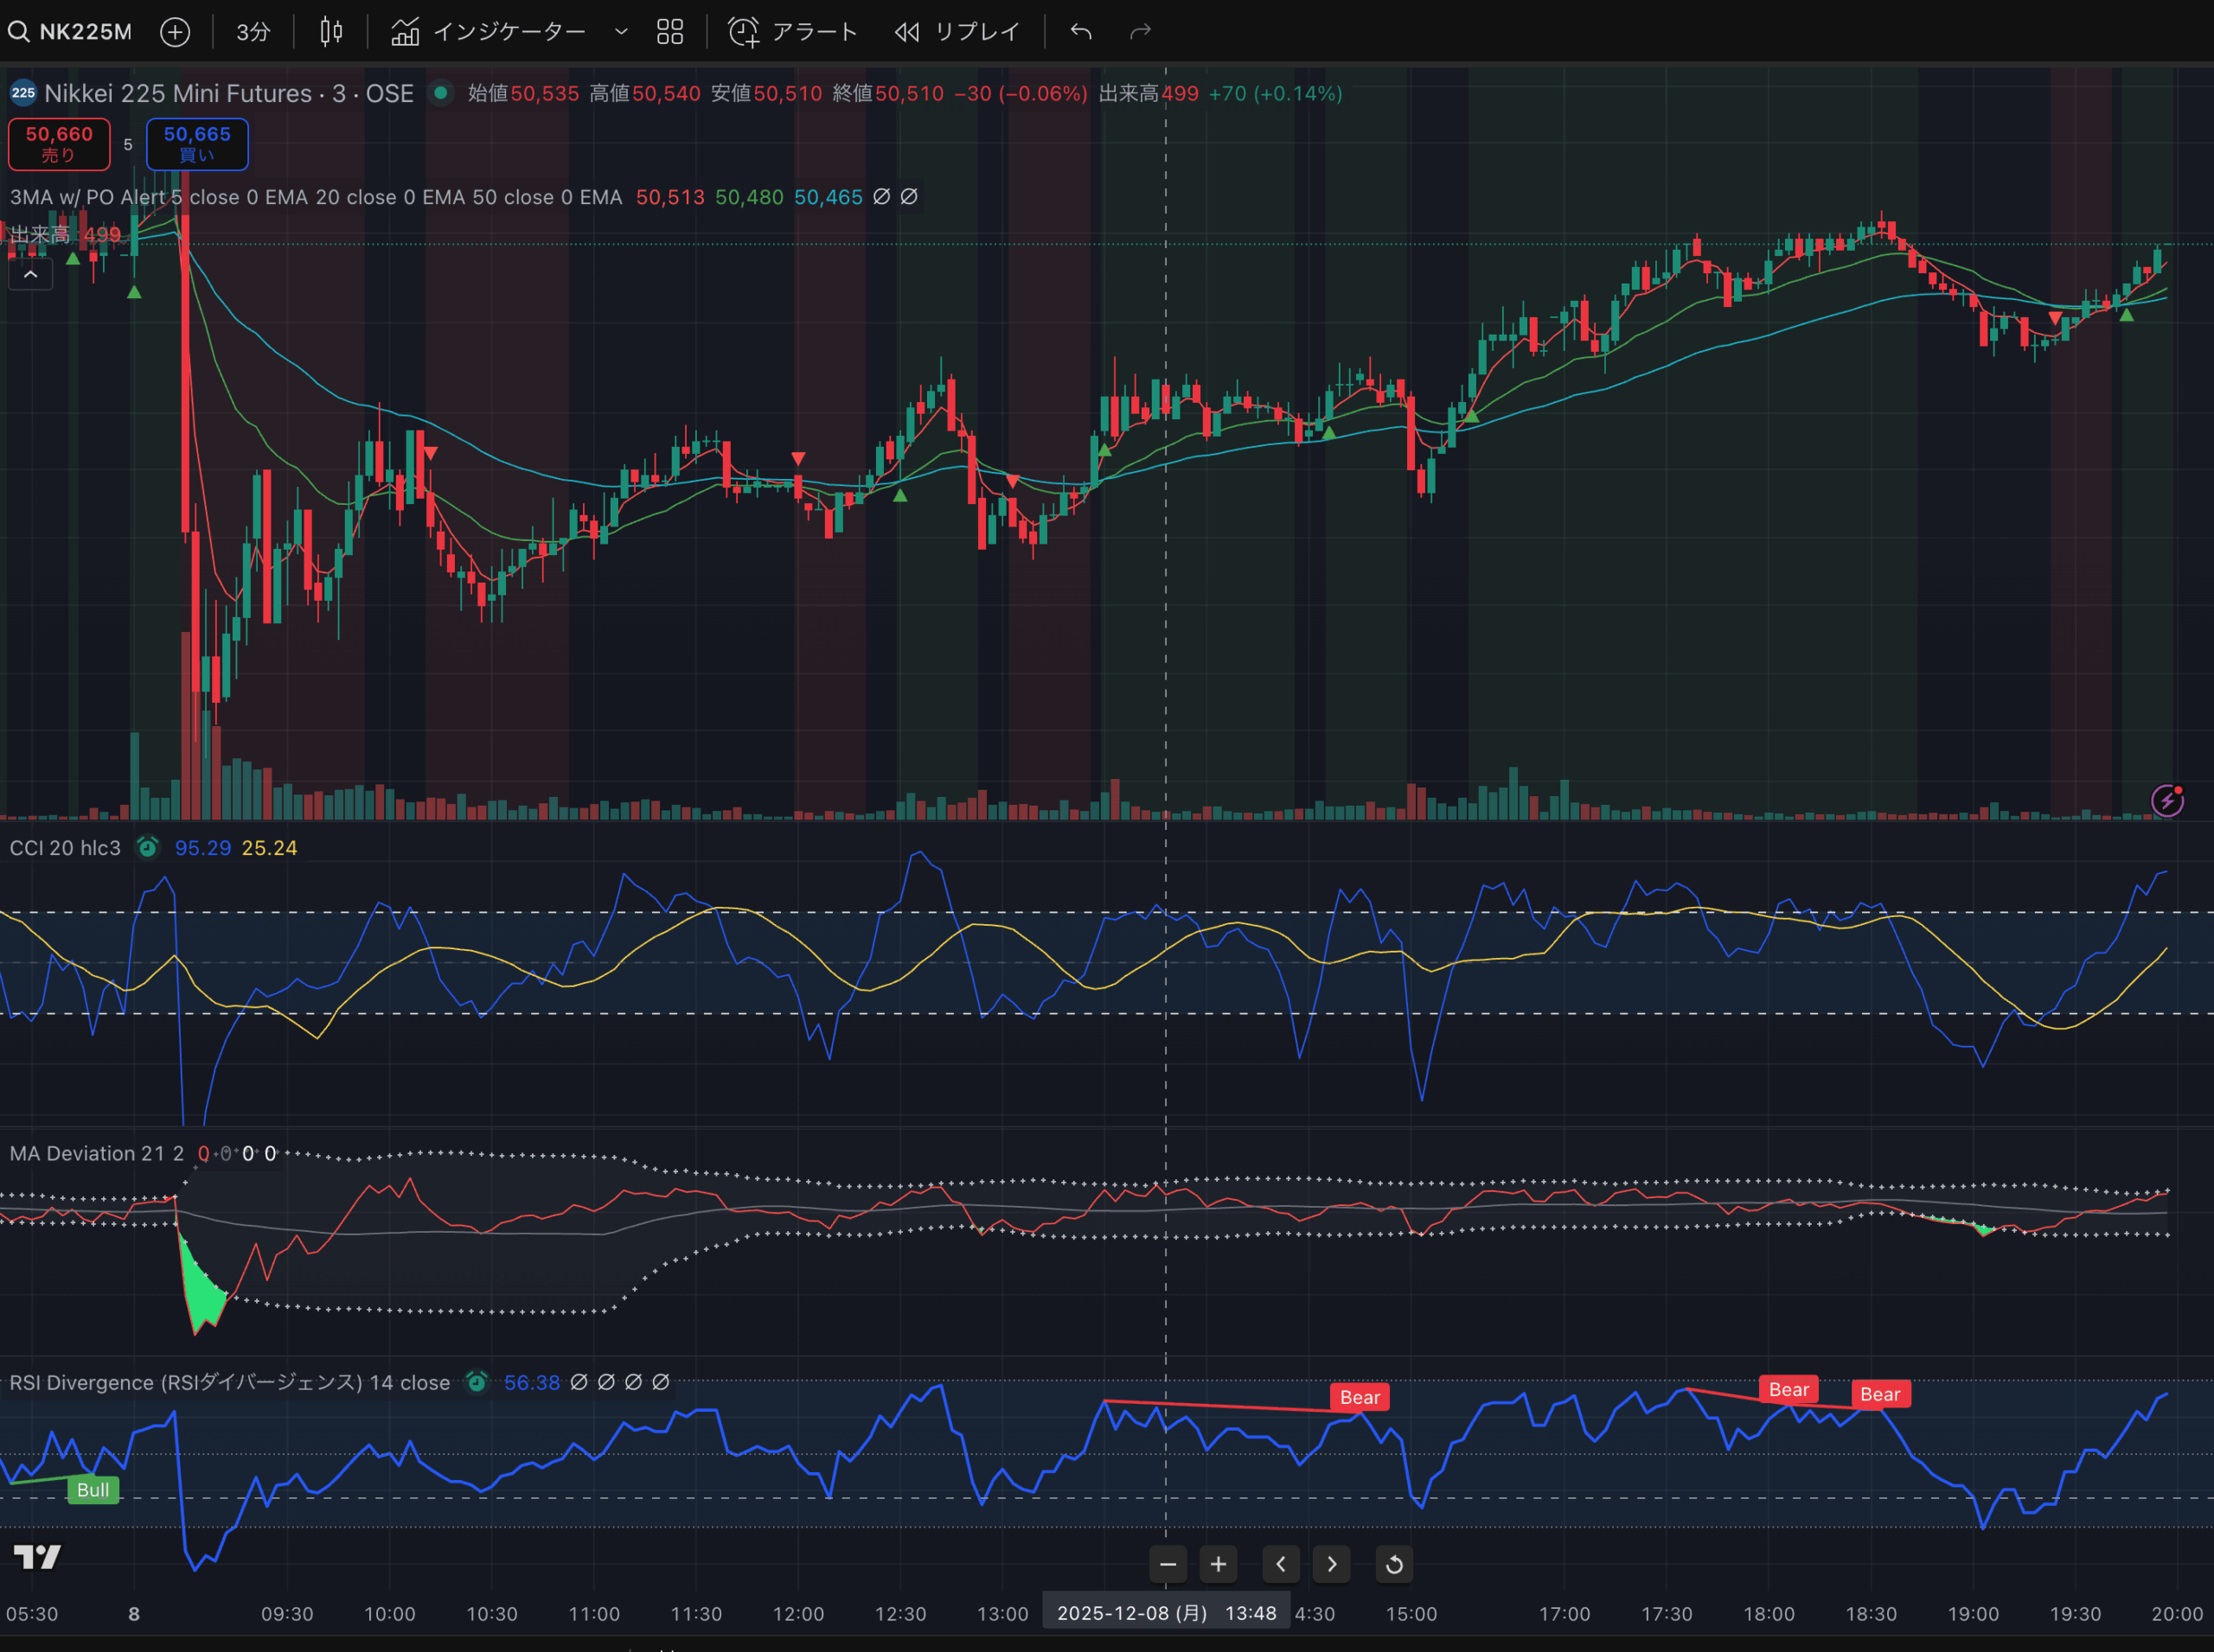The image size is (2214, 1652).
Task: Collapse the indicator legend with the chevron
Action: tap(31, 274)
